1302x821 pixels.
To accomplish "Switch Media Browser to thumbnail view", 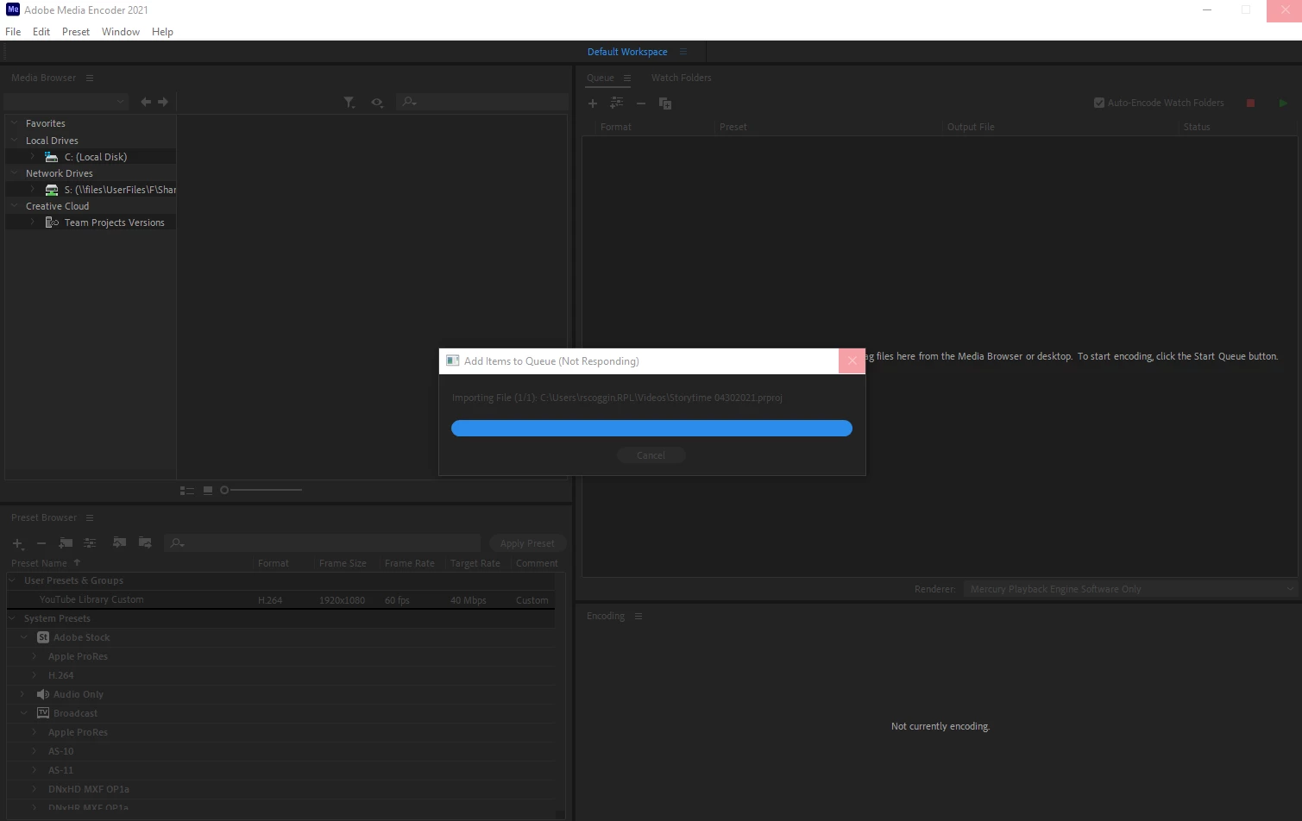I will [x=208, y=491].
